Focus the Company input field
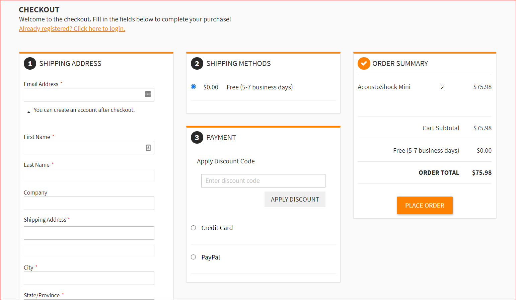The width and height of the screenshot is (516, 300). point(89,203)
